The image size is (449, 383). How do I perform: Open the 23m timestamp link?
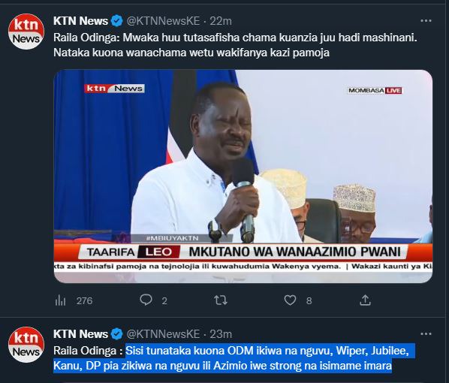point(221,334)
